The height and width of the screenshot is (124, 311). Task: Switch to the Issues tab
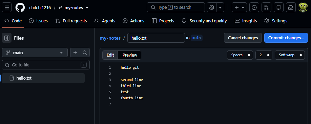click(x=38, y=21)
